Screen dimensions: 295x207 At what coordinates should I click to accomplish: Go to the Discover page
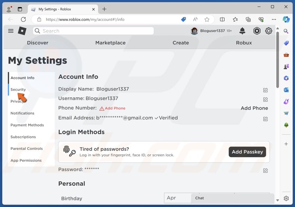click(38, 43)
